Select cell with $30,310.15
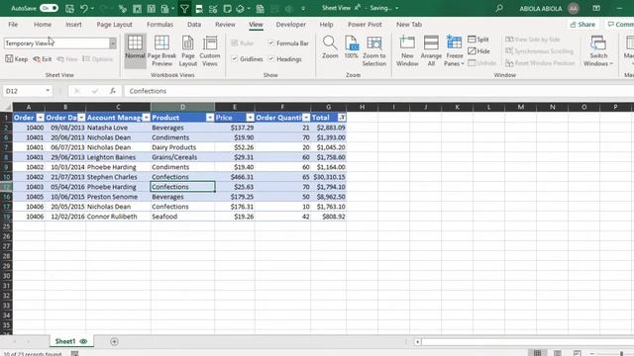Viewport: 634px width, 356px height. 329,177
